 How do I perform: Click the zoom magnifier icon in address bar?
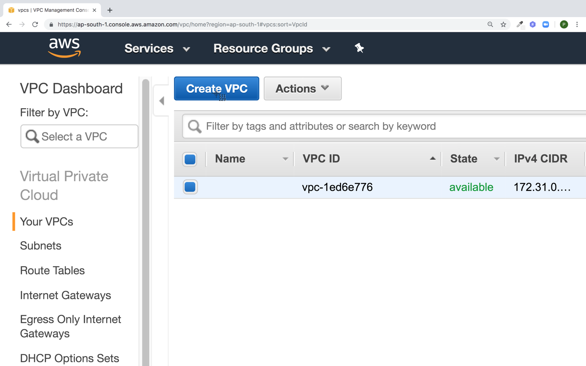(x=490, y=24)
